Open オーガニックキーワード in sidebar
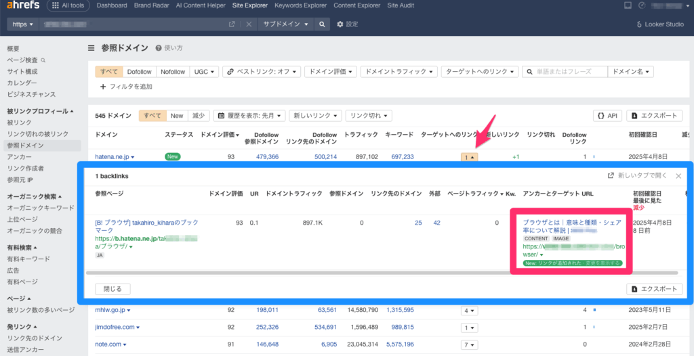 [40, 208]
